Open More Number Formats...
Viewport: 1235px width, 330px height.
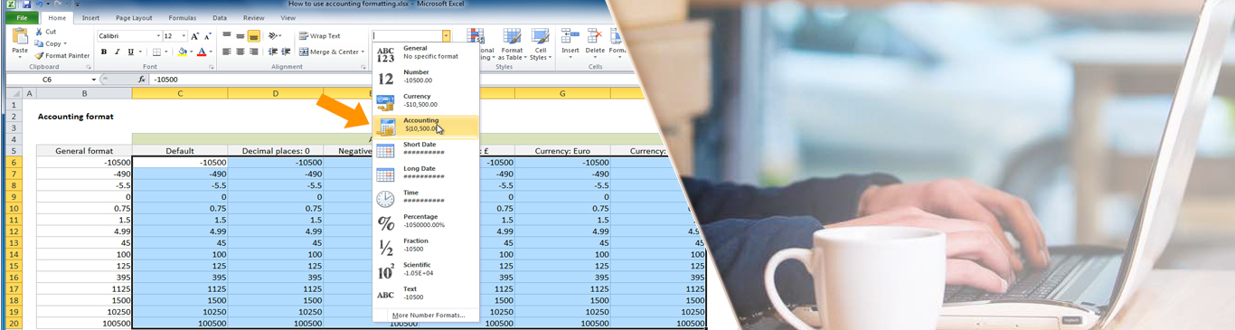pos(429,316)
